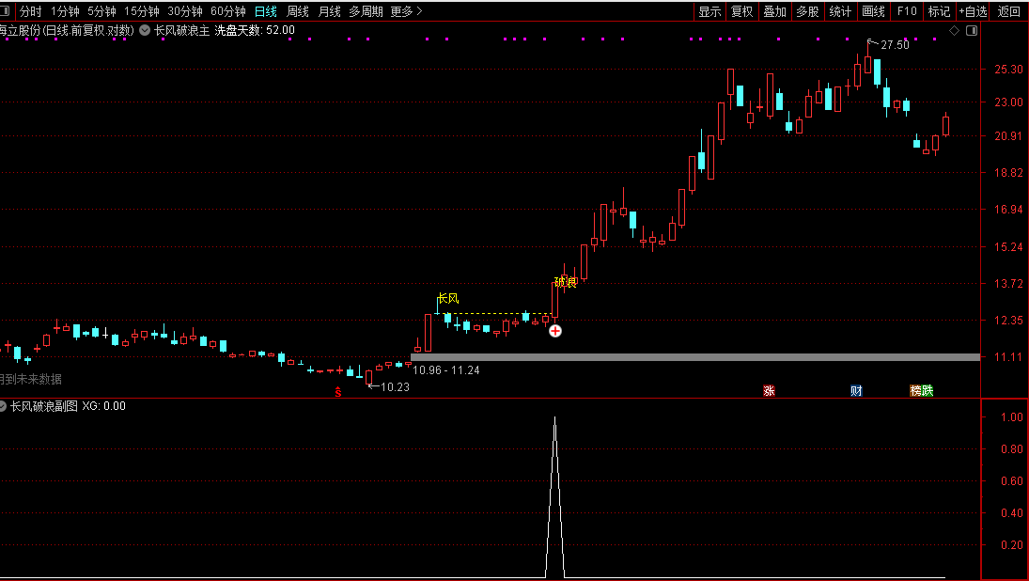The height and width of the screenshot is (581, 1029).
Task: Open the 复权 options
Action: click(x=742, y=11)
